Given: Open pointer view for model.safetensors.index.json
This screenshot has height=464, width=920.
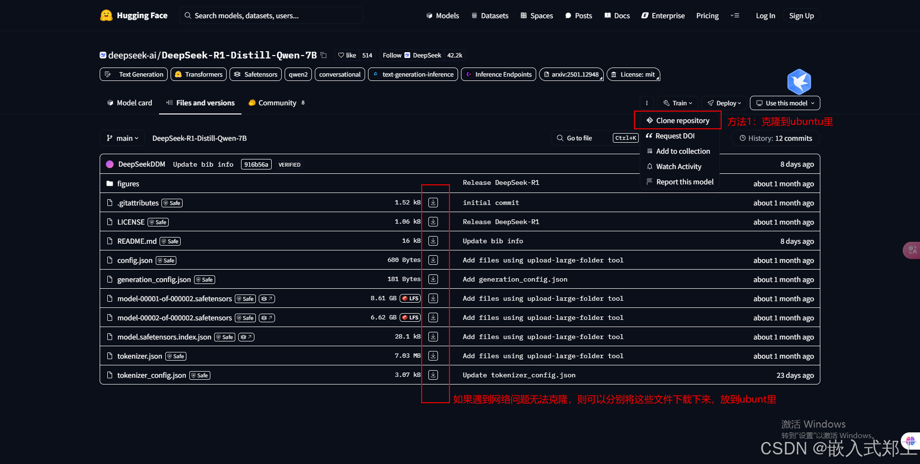Looking at the screenshot, I should pos(246,337).
